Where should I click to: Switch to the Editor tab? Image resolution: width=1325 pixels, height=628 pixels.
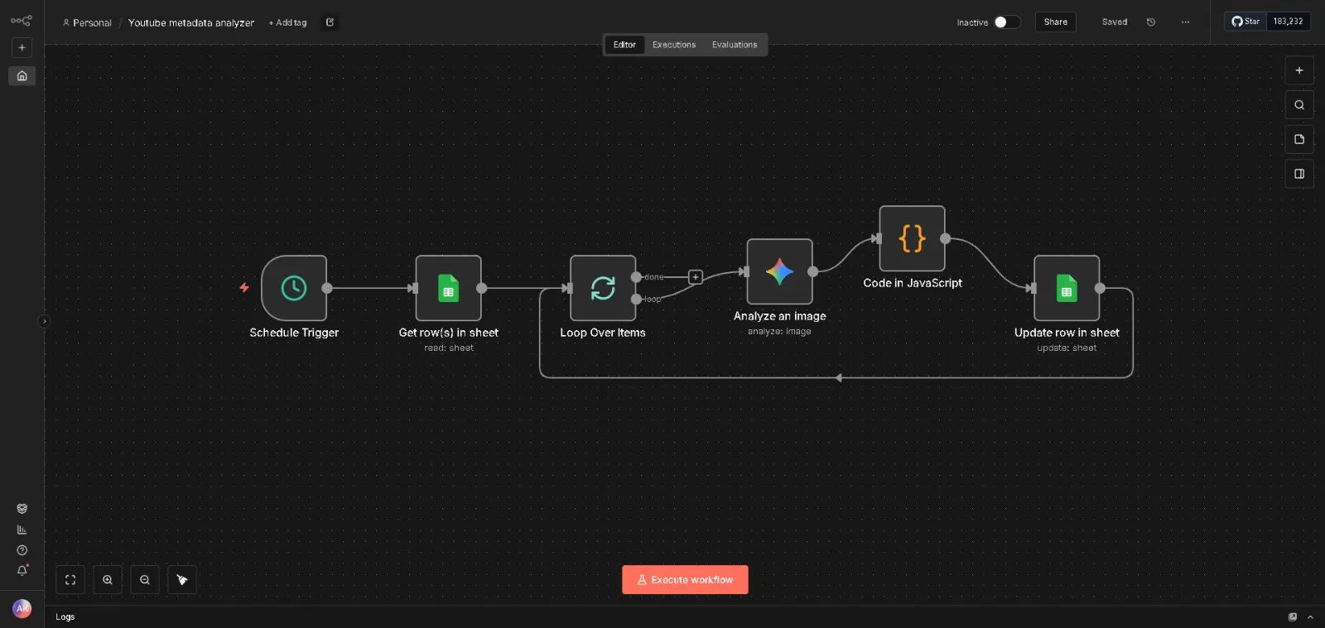pos(624,45)
